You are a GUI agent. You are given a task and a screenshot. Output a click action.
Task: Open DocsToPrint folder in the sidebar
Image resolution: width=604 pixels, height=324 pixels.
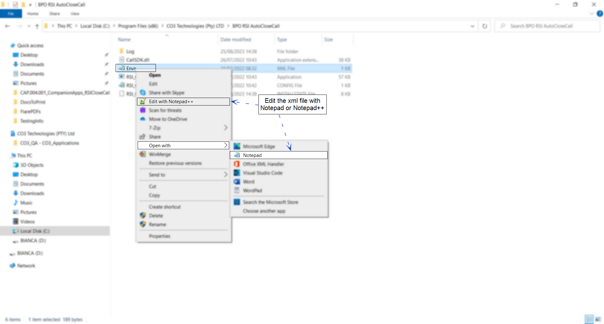tap(33, 102)
